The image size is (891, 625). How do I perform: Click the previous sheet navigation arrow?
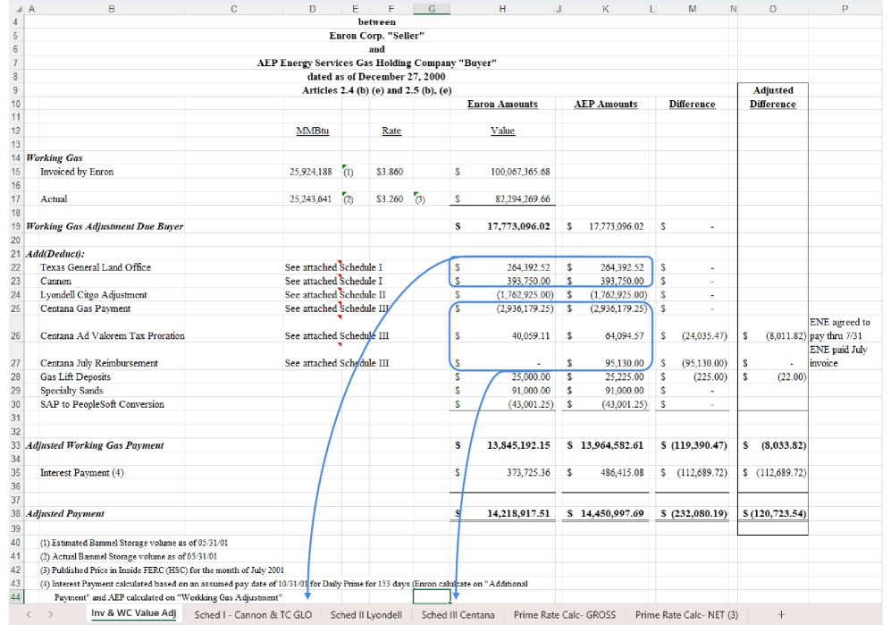pyautogui.click(x=29, y=614)
